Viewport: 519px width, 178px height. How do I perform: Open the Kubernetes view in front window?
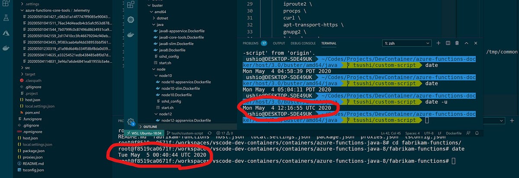point(131,20)
